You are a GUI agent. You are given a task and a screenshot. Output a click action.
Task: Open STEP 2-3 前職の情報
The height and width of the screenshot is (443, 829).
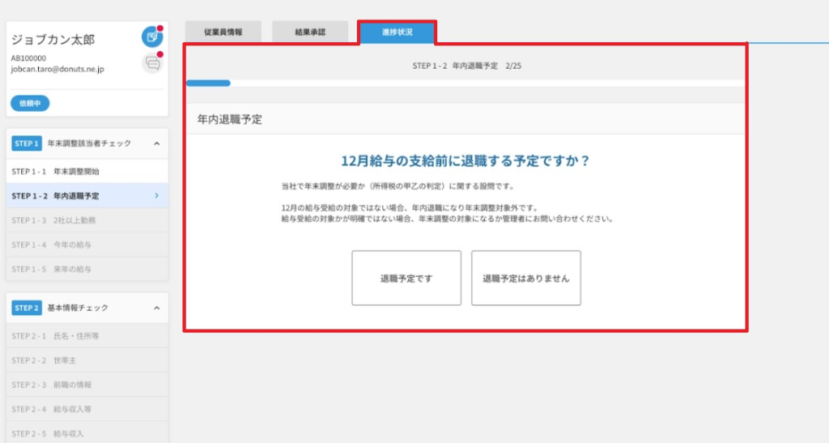(87, 385)
